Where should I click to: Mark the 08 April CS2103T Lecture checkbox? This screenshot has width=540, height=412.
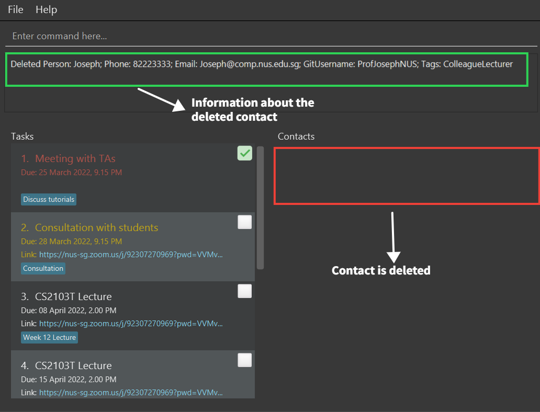click(x=244, y=291)
